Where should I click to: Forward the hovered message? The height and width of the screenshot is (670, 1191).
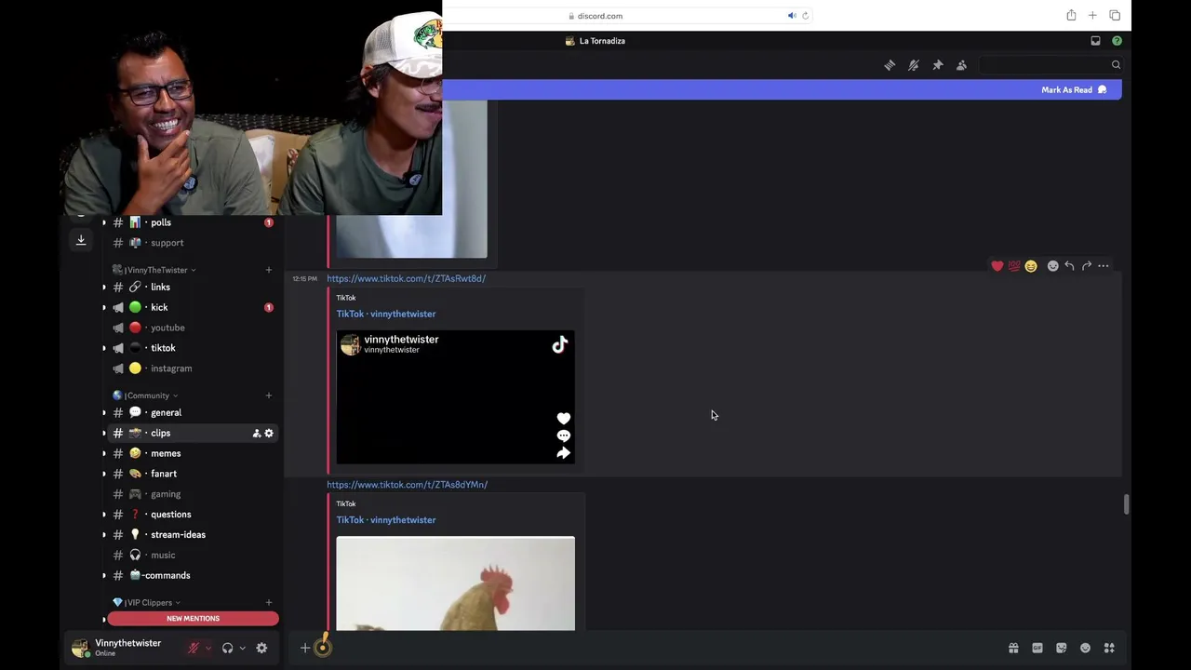(1086, 266)
